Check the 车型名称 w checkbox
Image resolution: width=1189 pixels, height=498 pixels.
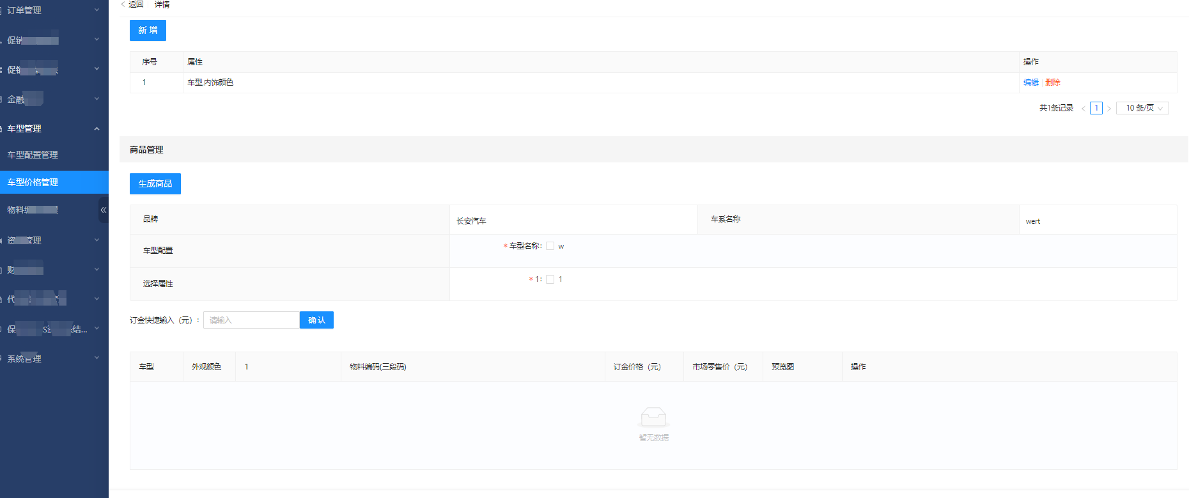[550, 246]
